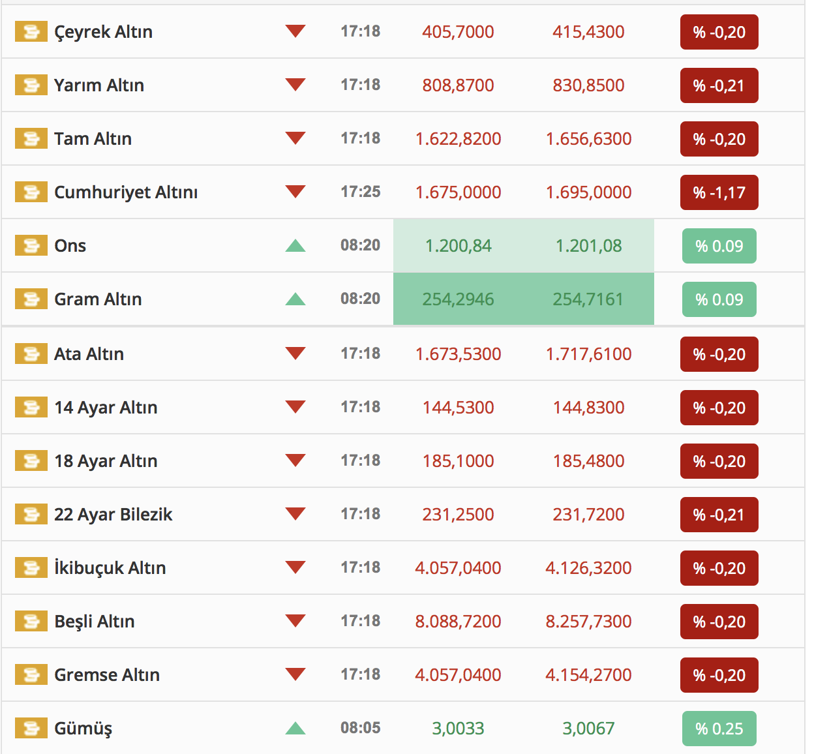Click the Ons selling price 1.201,08
This screenshot has width=814, height=754.
click(x=588, y=246)
